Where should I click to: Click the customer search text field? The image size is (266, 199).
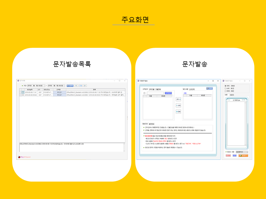[155, 93]
